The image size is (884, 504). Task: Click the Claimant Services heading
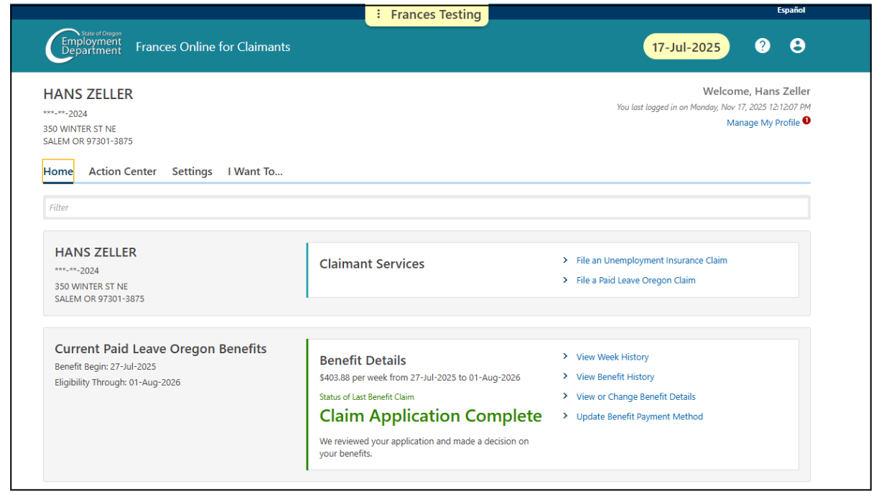[372, 264]
